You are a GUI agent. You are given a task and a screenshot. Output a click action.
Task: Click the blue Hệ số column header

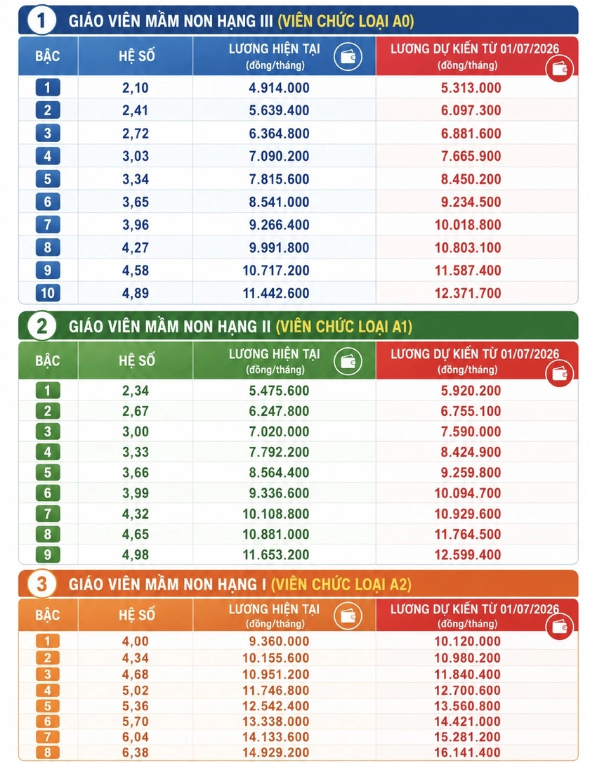[136, 56]
